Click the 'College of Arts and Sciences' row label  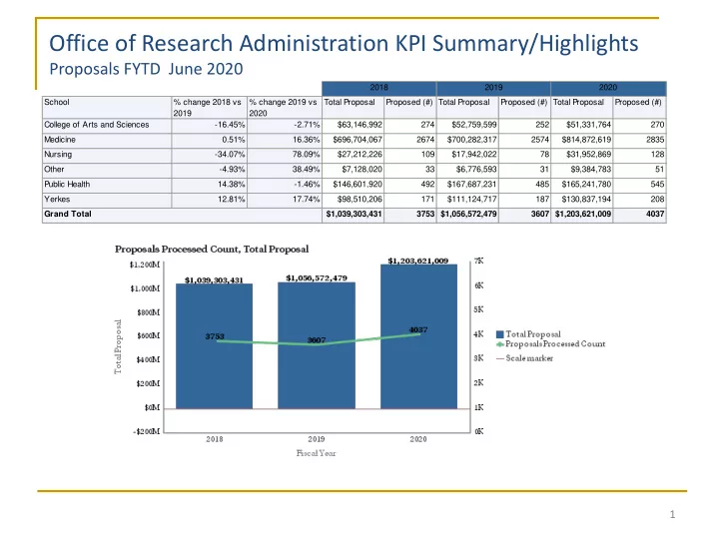point(96,125)
